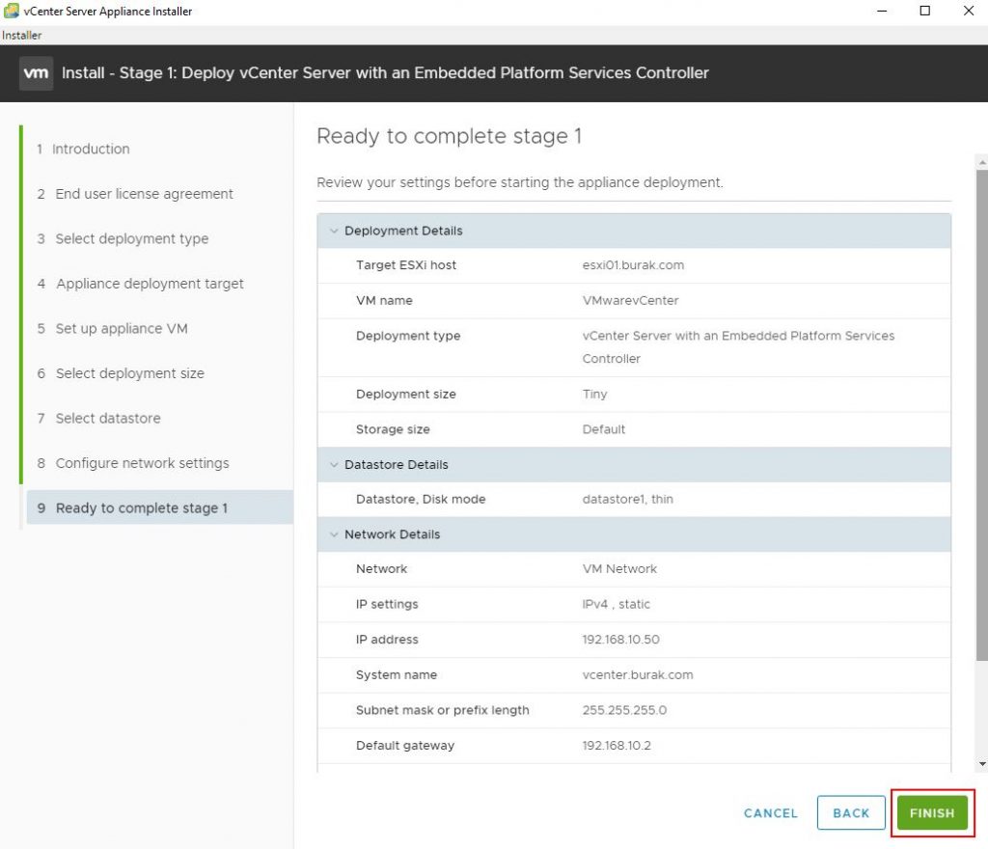Click the IP address 192.168.10.50
This screenshot has height=849, width=988.
(x=620, y=640)
